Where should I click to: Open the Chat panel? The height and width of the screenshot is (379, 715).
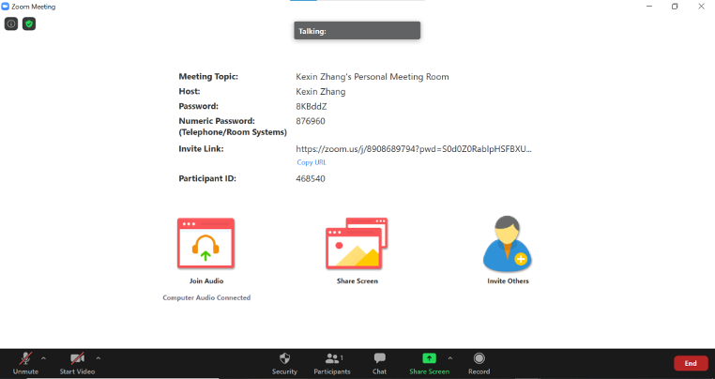(x=379, y=363)
